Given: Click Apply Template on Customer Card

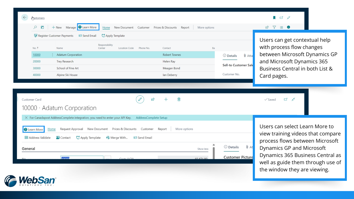Looking at the screenshot, I should pyautogui.click(x=88, y=138).
